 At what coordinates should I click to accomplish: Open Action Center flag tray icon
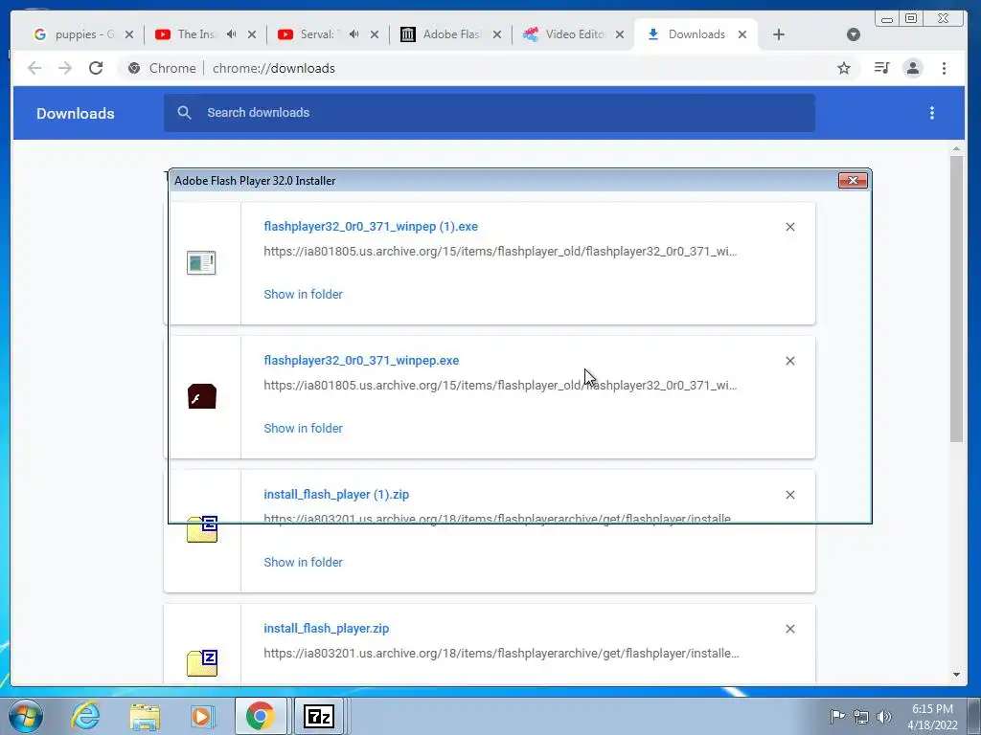(837, 716)
